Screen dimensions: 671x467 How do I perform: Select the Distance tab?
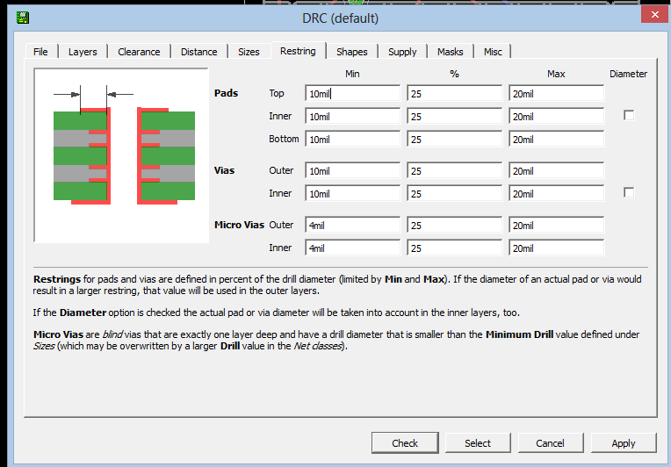click(199, 52)
